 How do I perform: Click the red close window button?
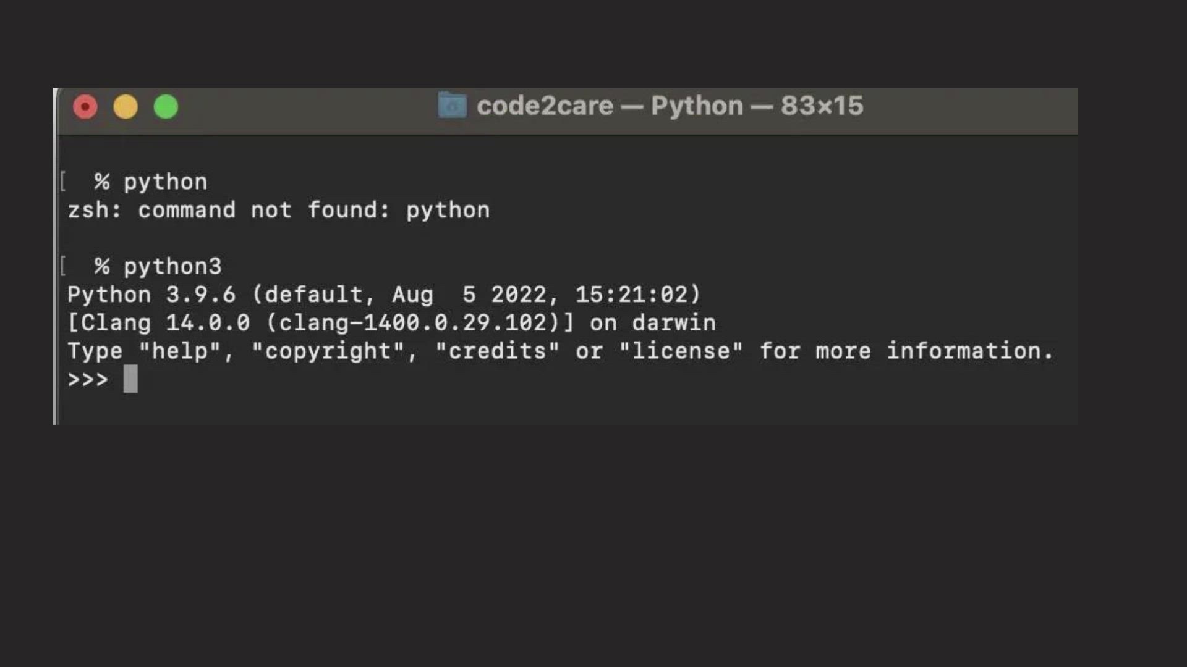[85, 107]
